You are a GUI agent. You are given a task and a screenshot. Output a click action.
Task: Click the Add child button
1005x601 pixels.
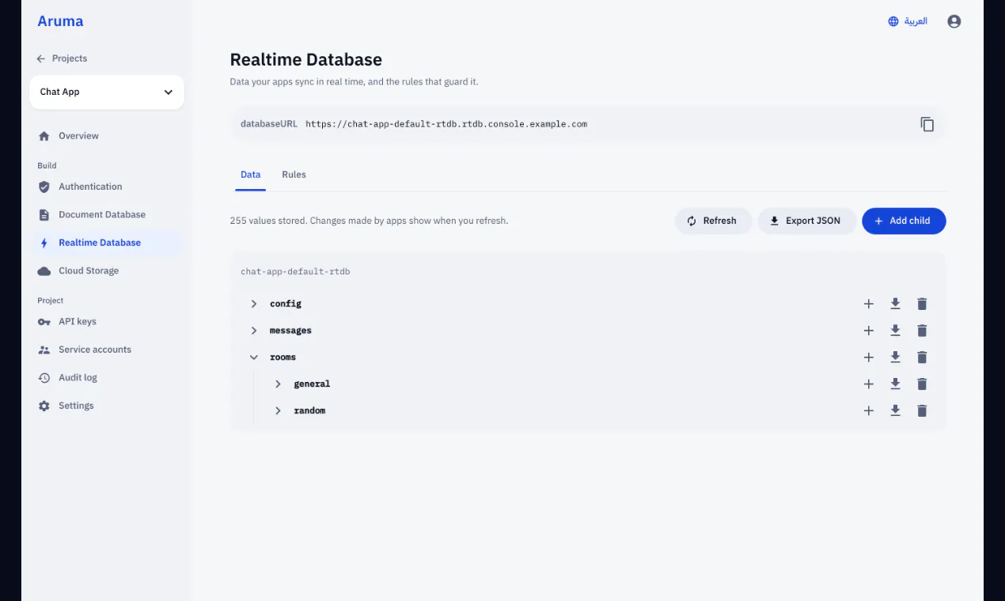[x=904, y=221]
